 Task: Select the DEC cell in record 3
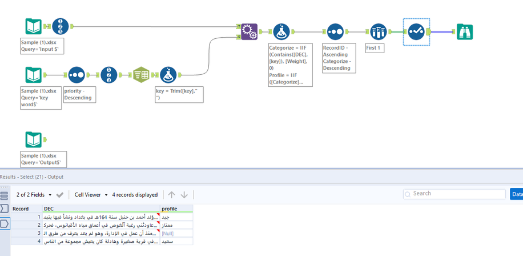click(x=101, y=233)
